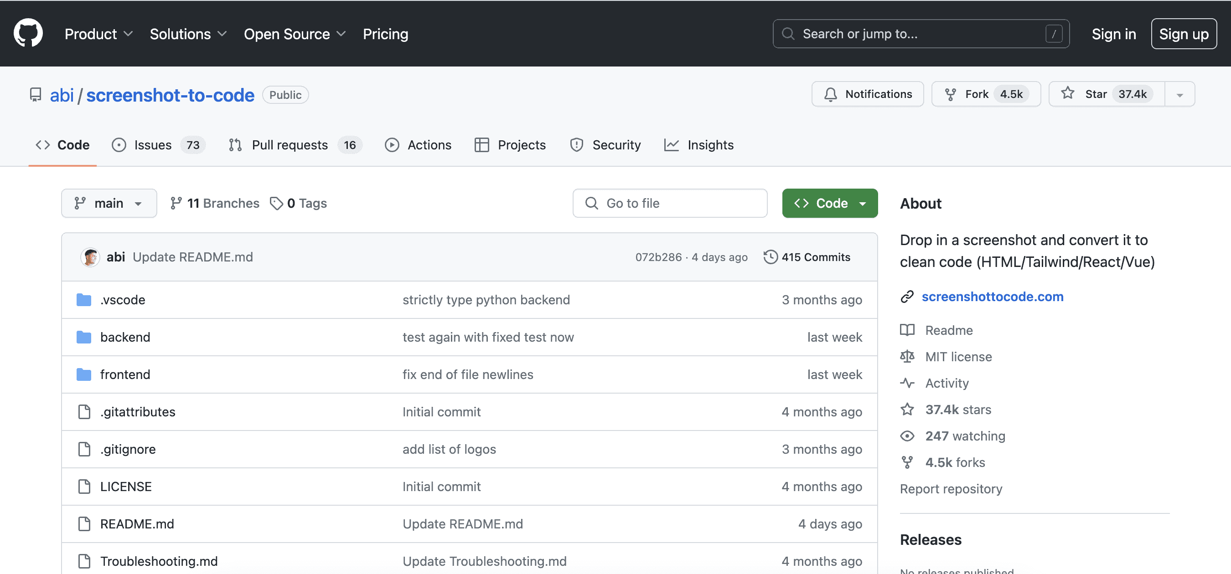Image resolution: width=1231 pixels, height=574 pixels.
Task: Open the 'Update README.md' latest commit message
Action: tap(193, 257)
